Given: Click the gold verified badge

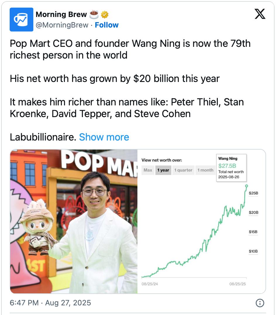Looking at the screenshot, I should tap(104, 14).
